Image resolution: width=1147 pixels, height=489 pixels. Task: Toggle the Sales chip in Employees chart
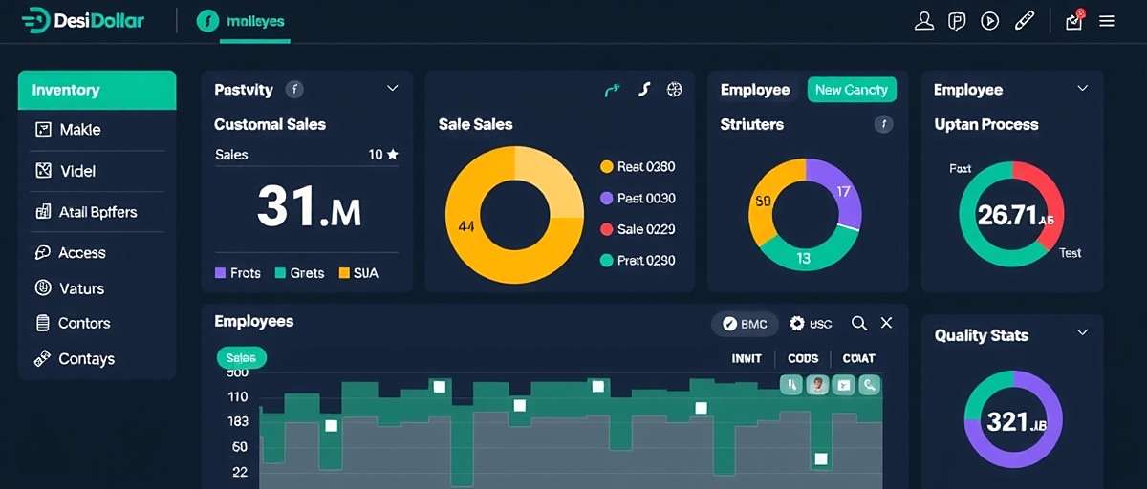click(x=242, y=358)
